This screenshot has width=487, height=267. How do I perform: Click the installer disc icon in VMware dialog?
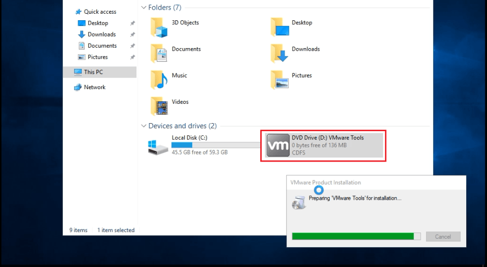(x=299, y=203)
